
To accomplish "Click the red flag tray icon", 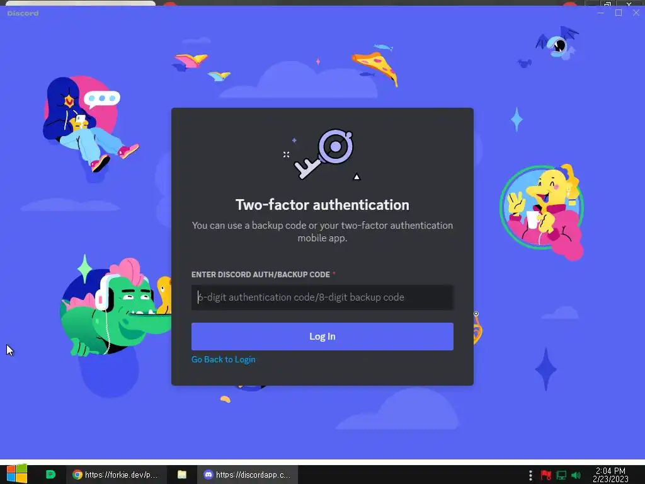I will pos(546,475).
